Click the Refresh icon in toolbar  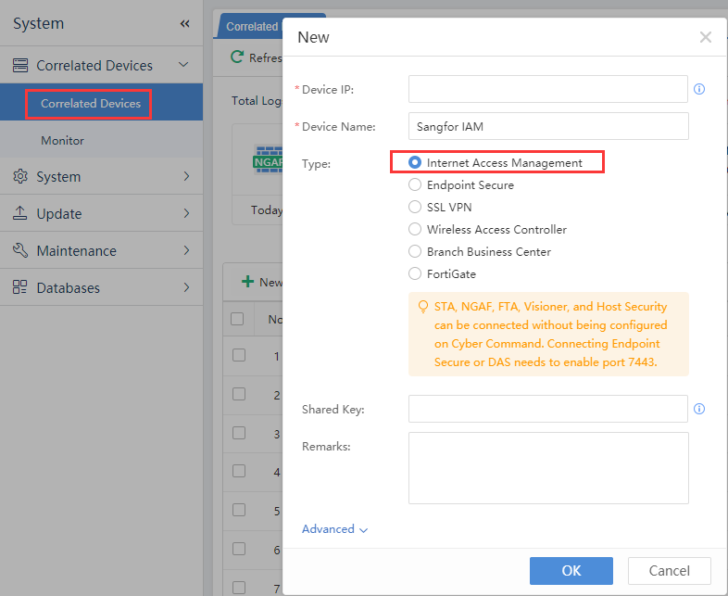(x=238, y=57)
